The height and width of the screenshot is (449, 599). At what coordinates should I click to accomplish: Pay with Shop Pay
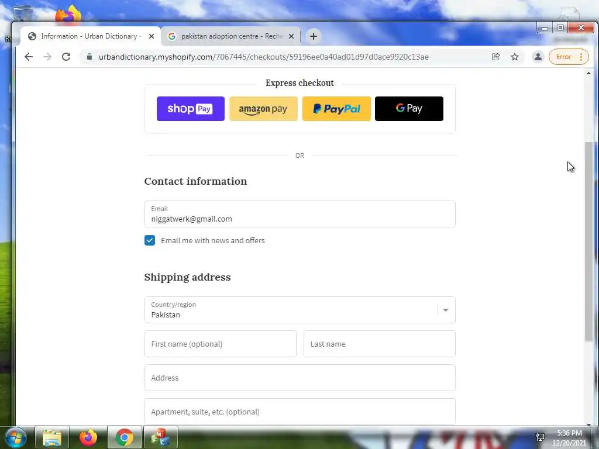click(191, 109)
